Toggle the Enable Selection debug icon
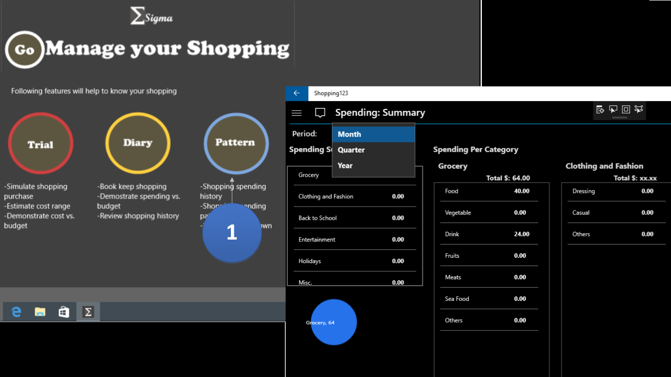 [613, 109]
